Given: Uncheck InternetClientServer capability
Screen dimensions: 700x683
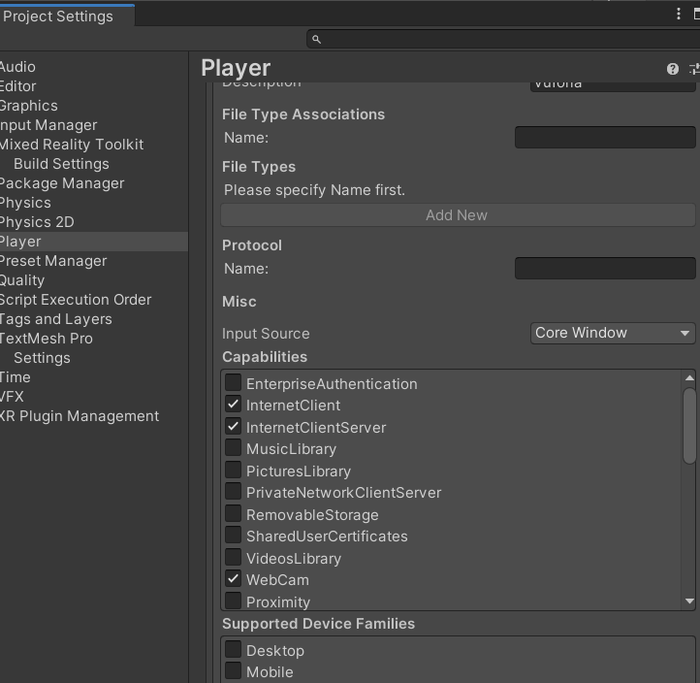Looking at the screenshot, I should [233, 427].
